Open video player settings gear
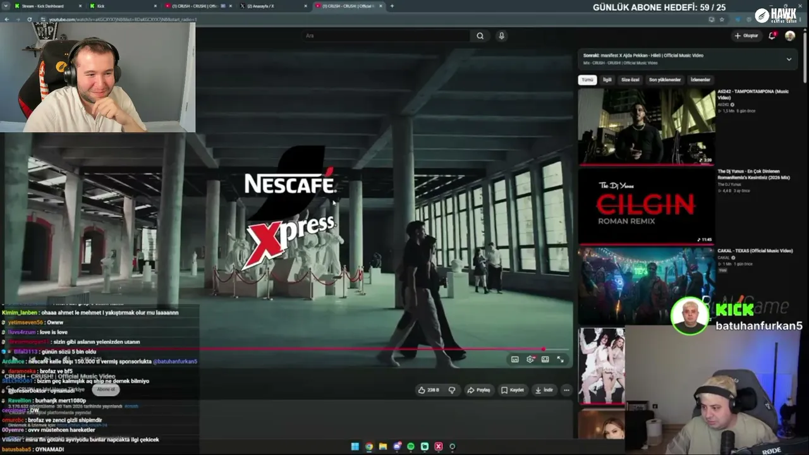Screen dimensions: 809x455 click(530, 359)
